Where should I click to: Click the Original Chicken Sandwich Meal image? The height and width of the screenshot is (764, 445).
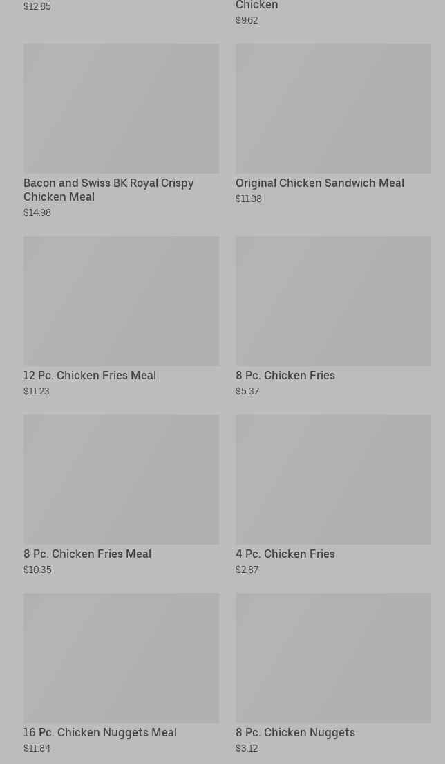(x=333, y=108)
